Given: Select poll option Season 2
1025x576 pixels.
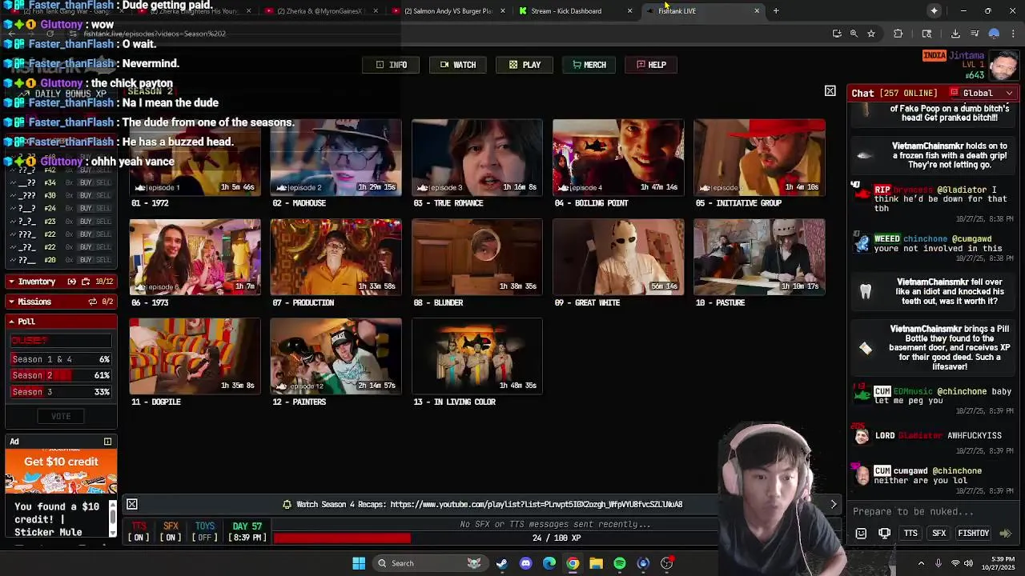Looking at the screenshot, I should pos(61,375).
